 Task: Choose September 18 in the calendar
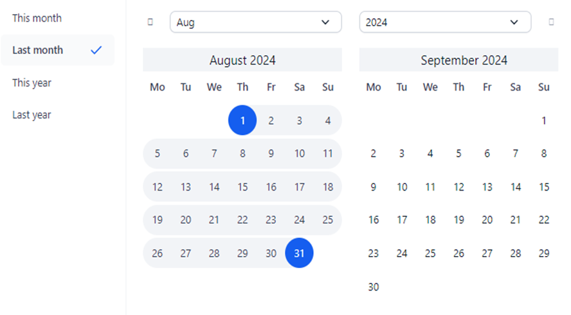pyautogui.click(x=430, y=220)
